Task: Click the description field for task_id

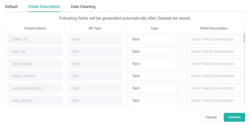Action: (214, 51)
